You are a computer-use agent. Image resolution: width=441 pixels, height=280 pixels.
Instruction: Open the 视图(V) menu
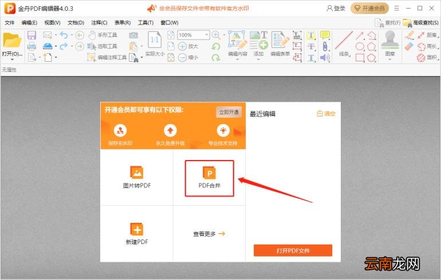point(52,23)
